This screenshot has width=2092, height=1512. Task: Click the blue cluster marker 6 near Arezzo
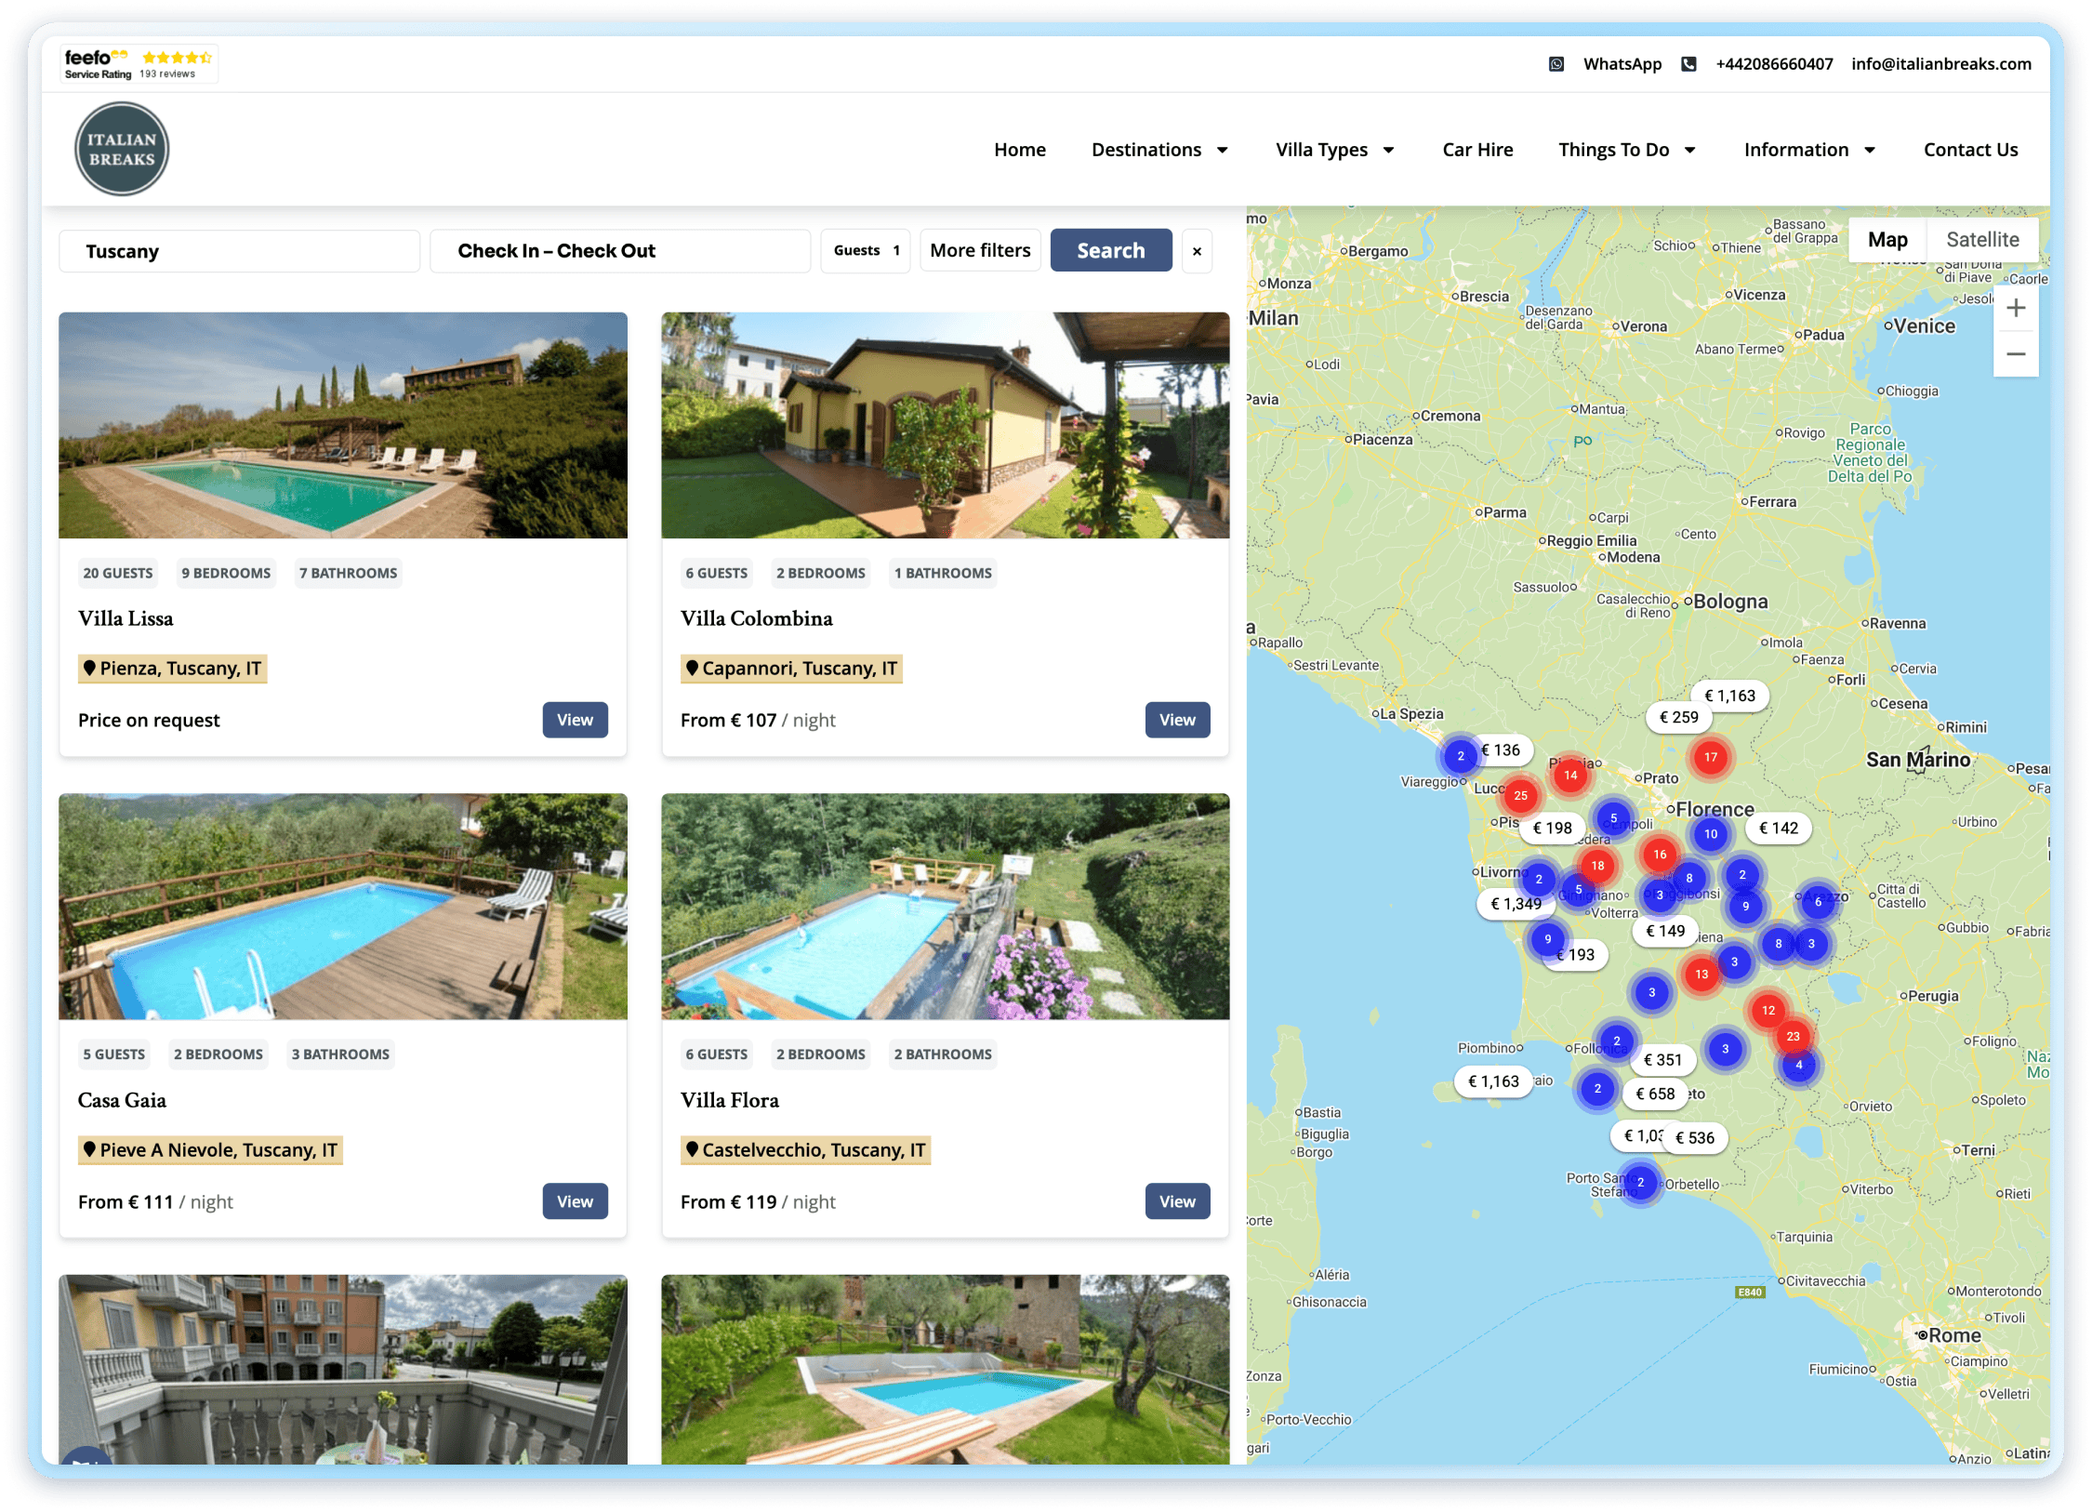(x=1818, y=901)
